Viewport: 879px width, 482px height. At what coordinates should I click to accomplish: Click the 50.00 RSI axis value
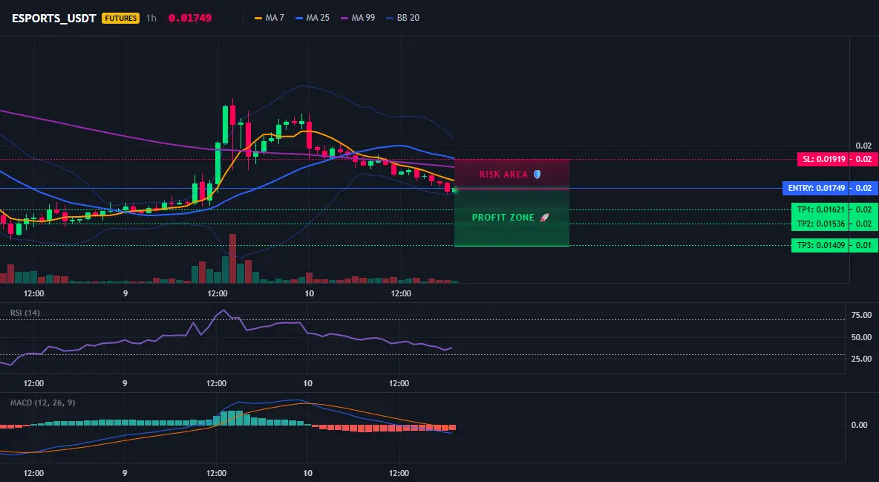pos(862,337)
